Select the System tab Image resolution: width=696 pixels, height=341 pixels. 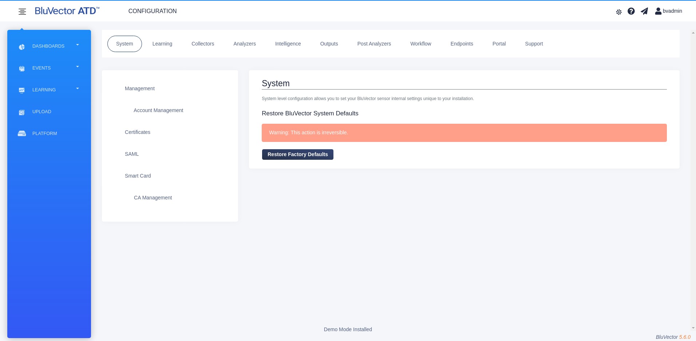tap(124, 44)
